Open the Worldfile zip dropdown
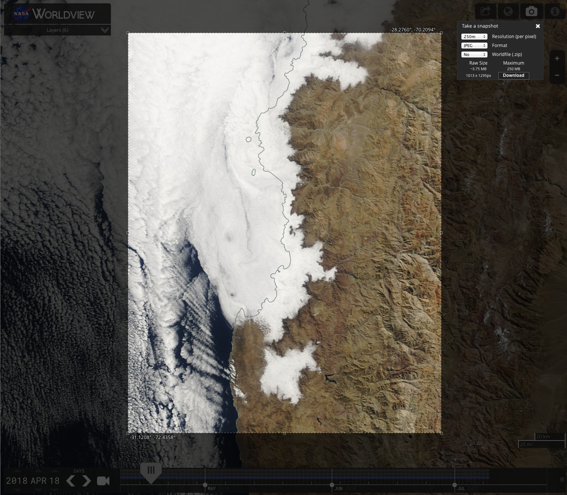This screenshot has width=567, height=495. coord(474,55)
